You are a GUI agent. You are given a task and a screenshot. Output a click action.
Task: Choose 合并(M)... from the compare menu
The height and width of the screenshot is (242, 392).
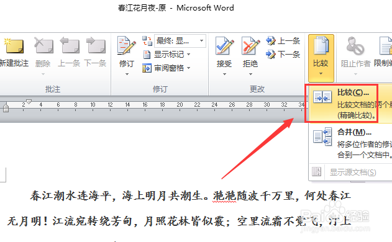[350, 143]
